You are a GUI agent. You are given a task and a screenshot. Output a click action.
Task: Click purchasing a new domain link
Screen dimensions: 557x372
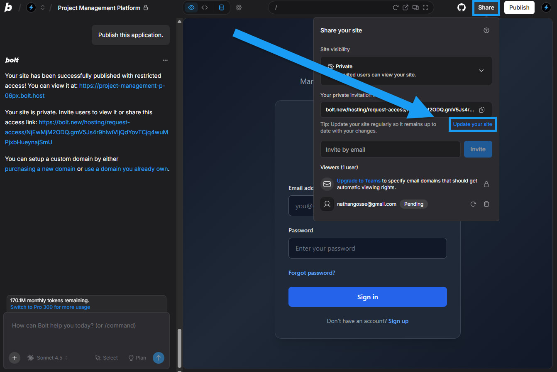coord(40,169)
